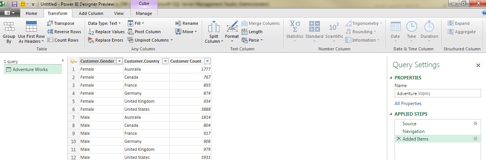The image size is (486, 160).
Task: Click Expand structured column button
Action: click(458, 23)
